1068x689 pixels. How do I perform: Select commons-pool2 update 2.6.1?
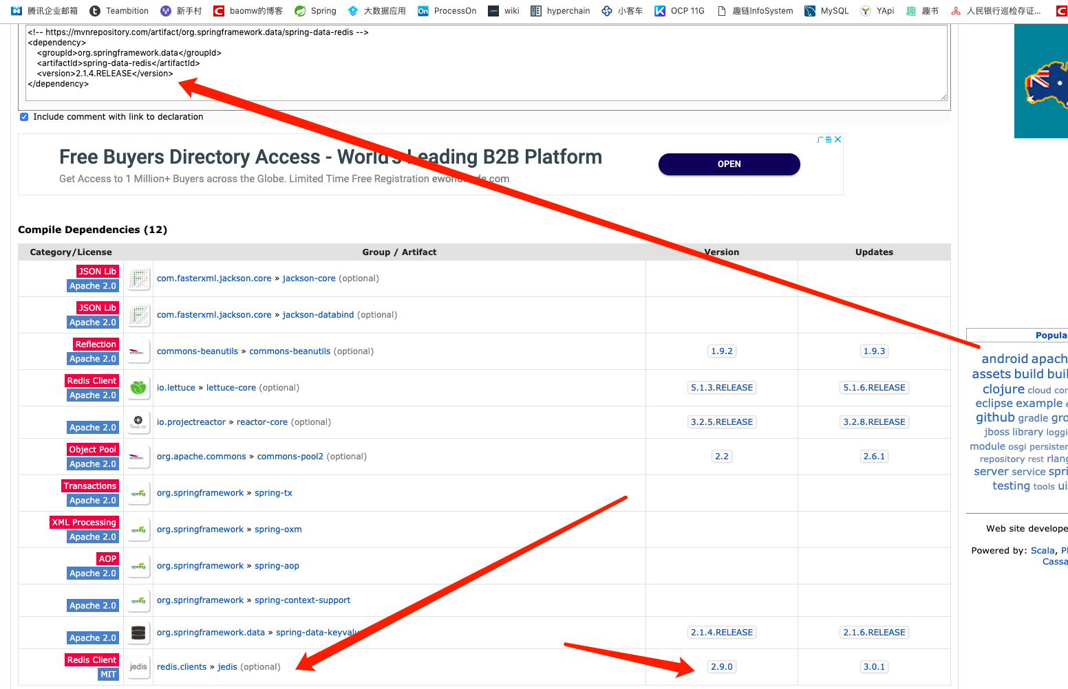pos(875,457)
